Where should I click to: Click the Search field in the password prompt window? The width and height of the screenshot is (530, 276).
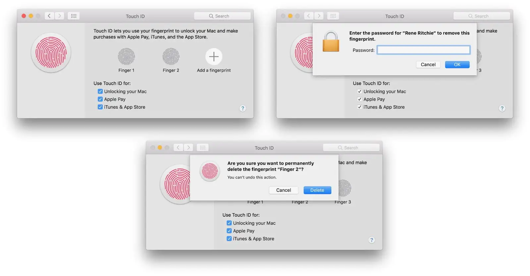tap(482, 16)
